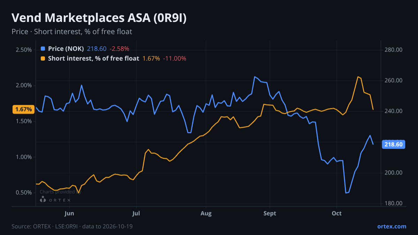Click the blue Price legend swatch
The height and width of the screenshot is (235, 418).
click(43, 49)
